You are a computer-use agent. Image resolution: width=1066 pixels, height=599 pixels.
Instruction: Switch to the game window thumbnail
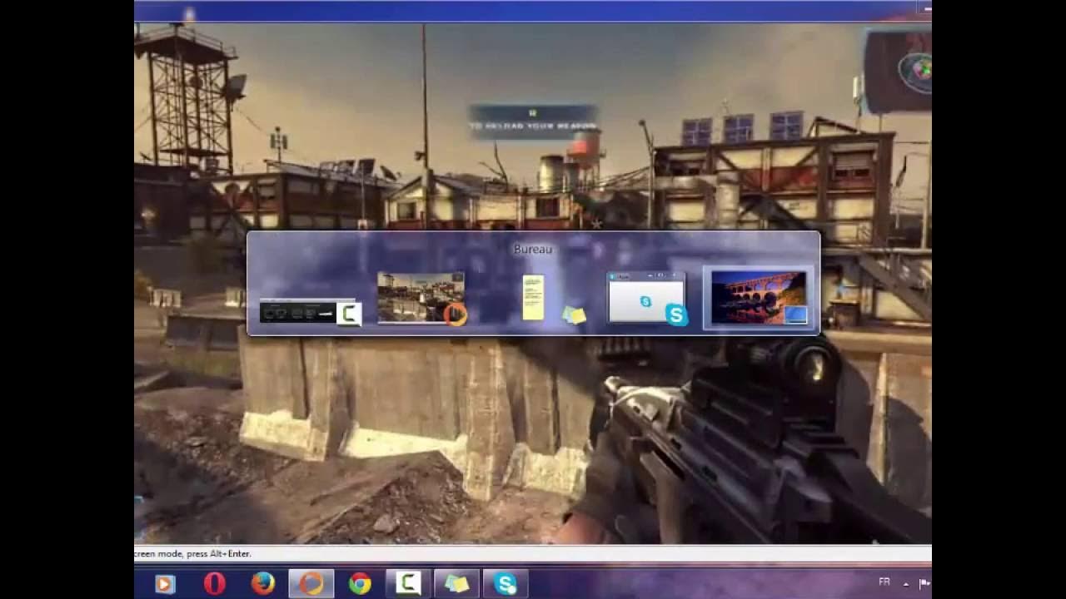coord(421,298)
